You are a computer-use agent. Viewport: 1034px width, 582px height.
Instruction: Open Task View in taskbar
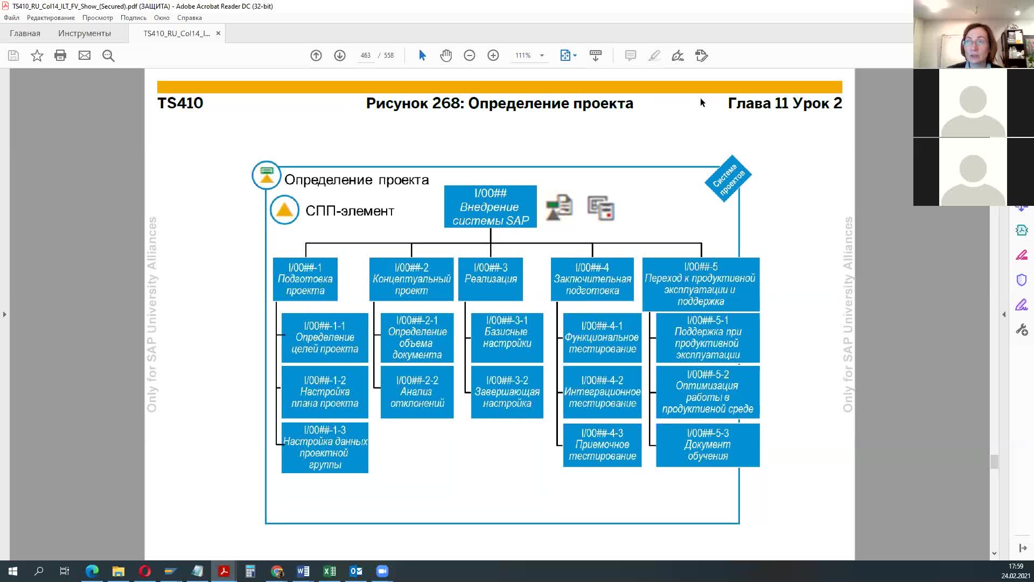coord(65,571)
